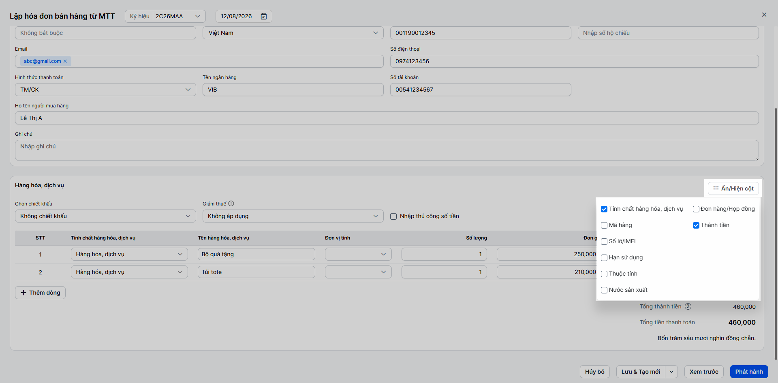Click the Nhập số hộ chiếu field
778x383 pixels.
668,33
